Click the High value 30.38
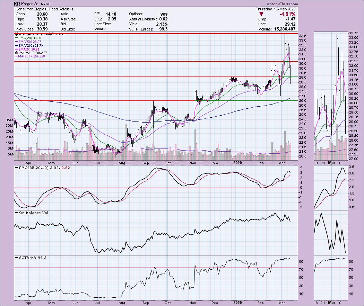 [x=42, y=19]
